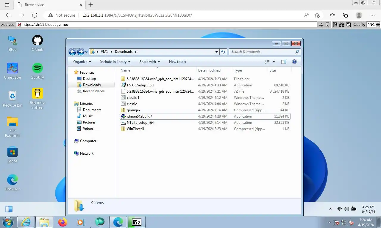Click the Wi-Fi icon in Windows 11 tray
Image resolution: width=381 pixels, height=228 pixels.
339,209
